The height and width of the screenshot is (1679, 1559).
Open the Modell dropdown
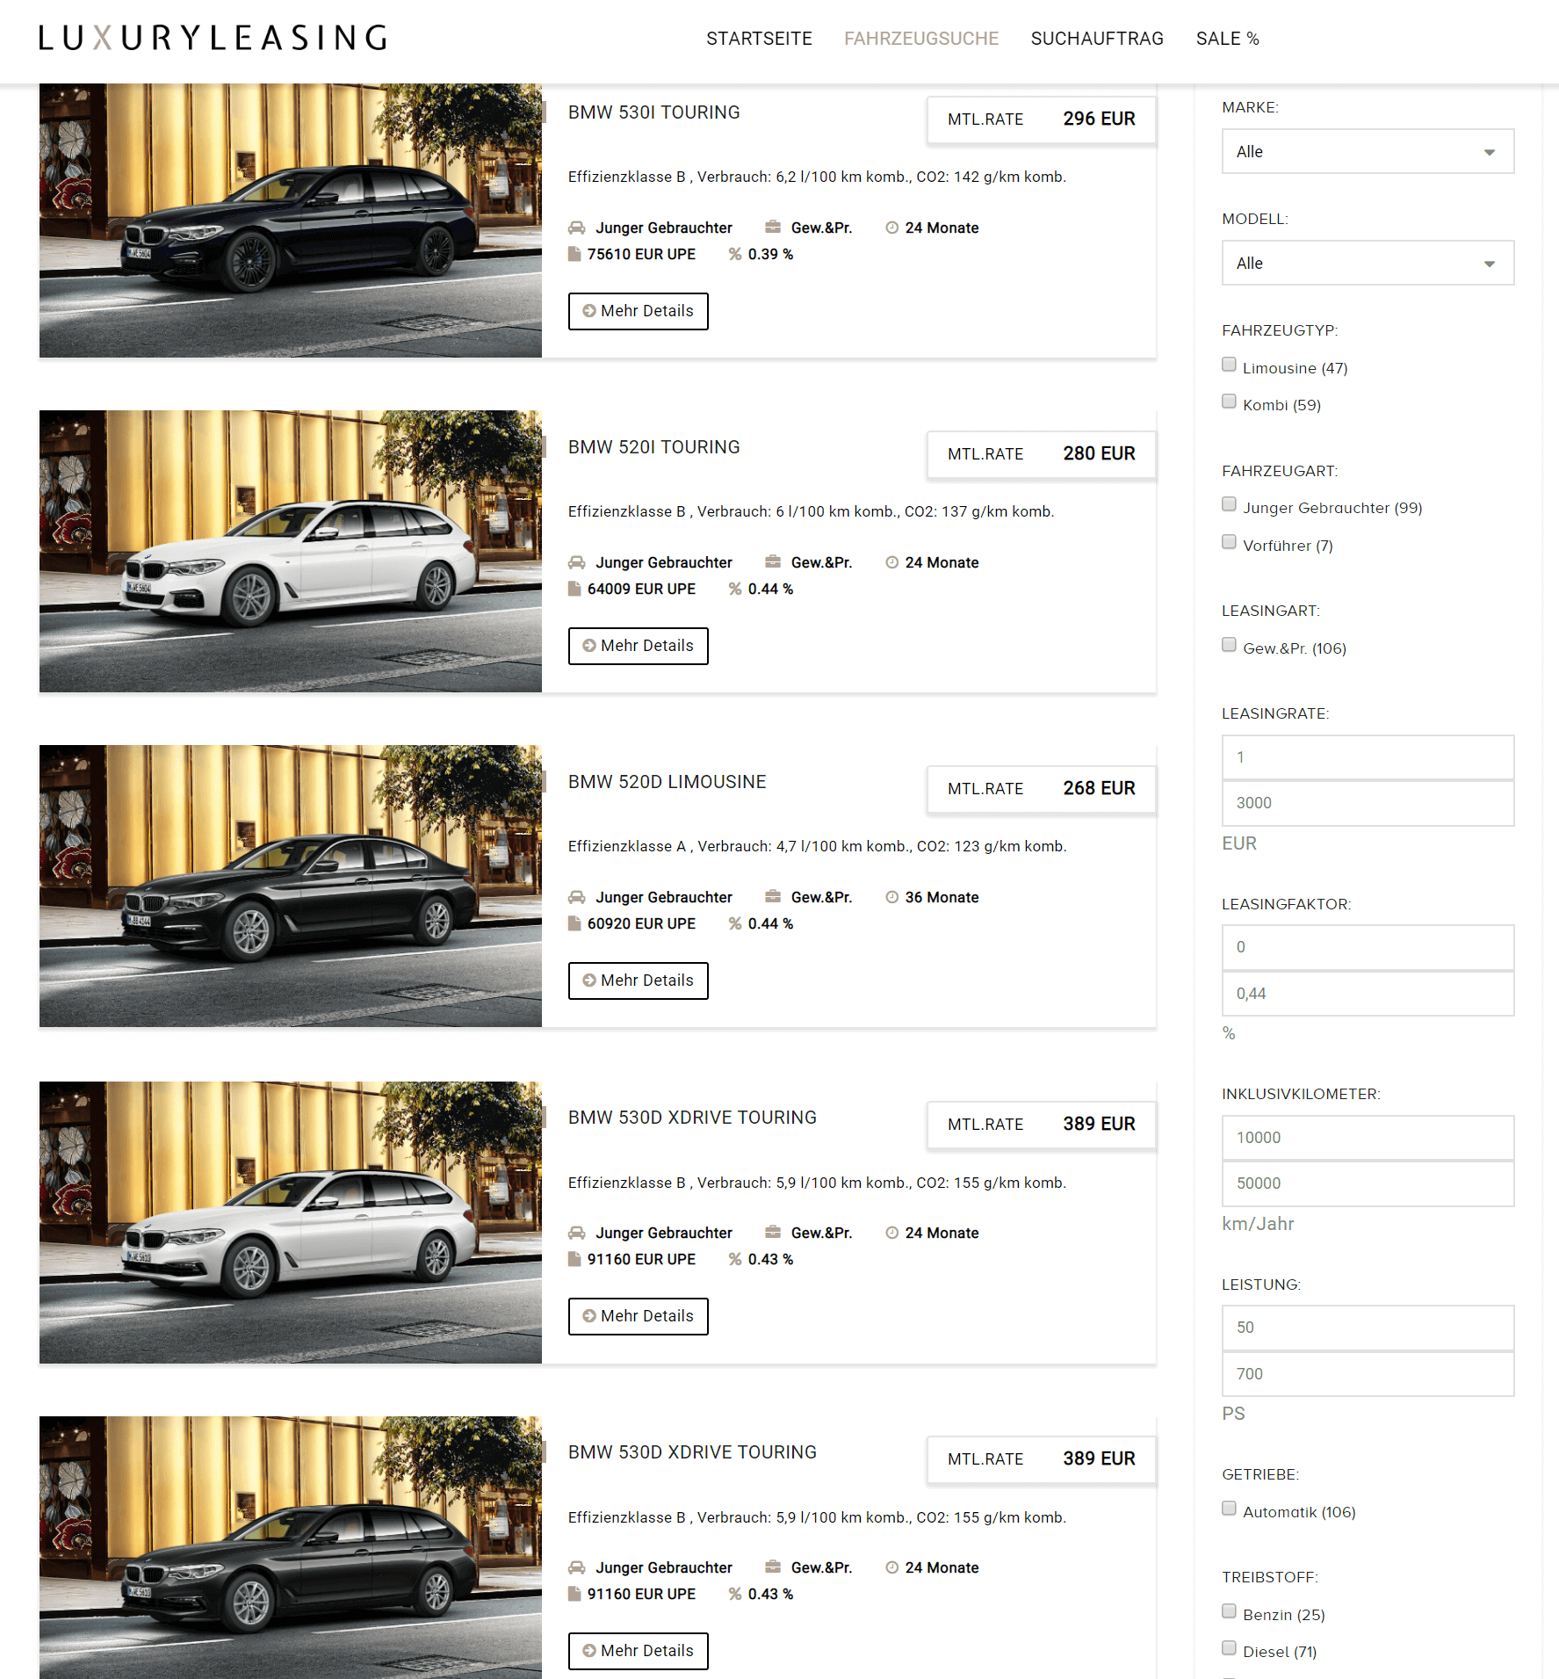pyautogui.click(x=1368, y=263)
